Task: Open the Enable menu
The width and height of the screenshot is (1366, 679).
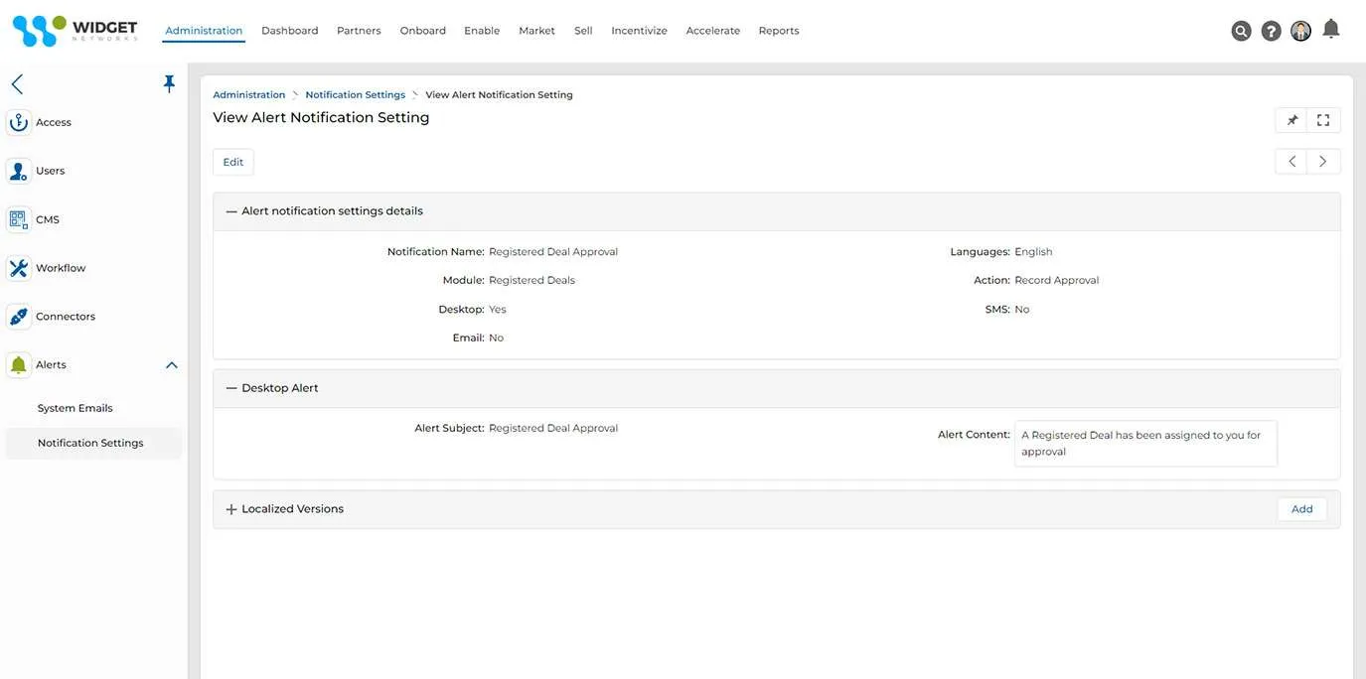Action: point(482,31)
